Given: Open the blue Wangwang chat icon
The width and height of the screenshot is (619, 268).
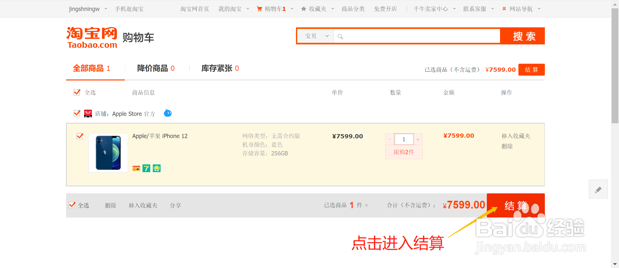Looking at the screenshot, I should 168,113.
